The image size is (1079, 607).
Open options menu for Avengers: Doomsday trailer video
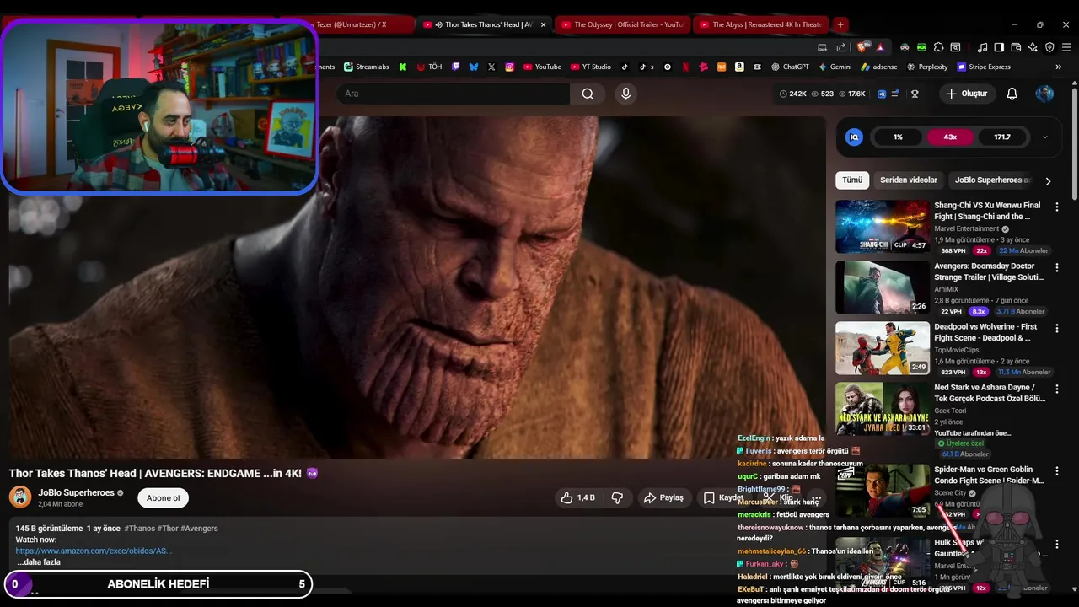click(1057, 268)
